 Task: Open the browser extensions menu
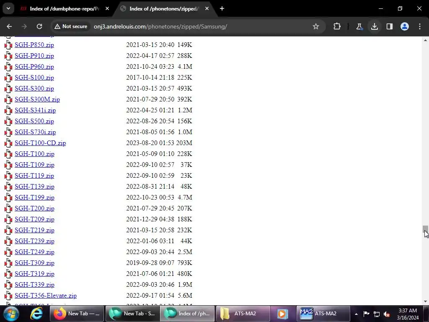click(337, 26)
